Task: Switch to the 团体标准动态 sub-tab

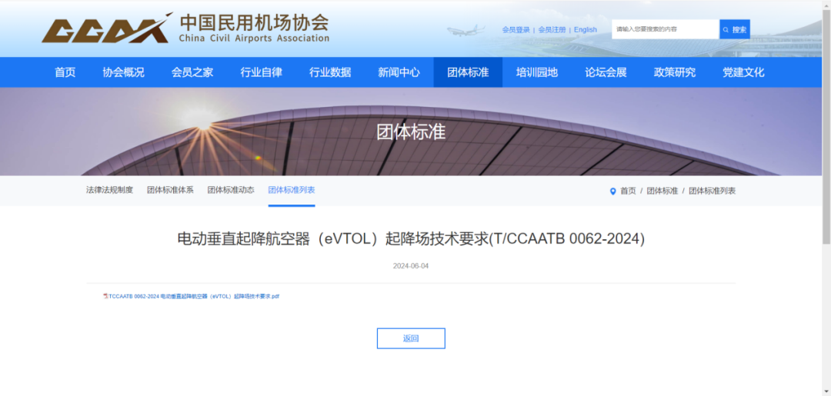Action: point(230,190)
